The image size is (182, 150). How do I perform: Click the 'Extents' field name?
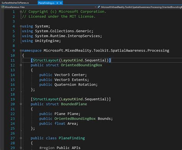pos(79,80)
